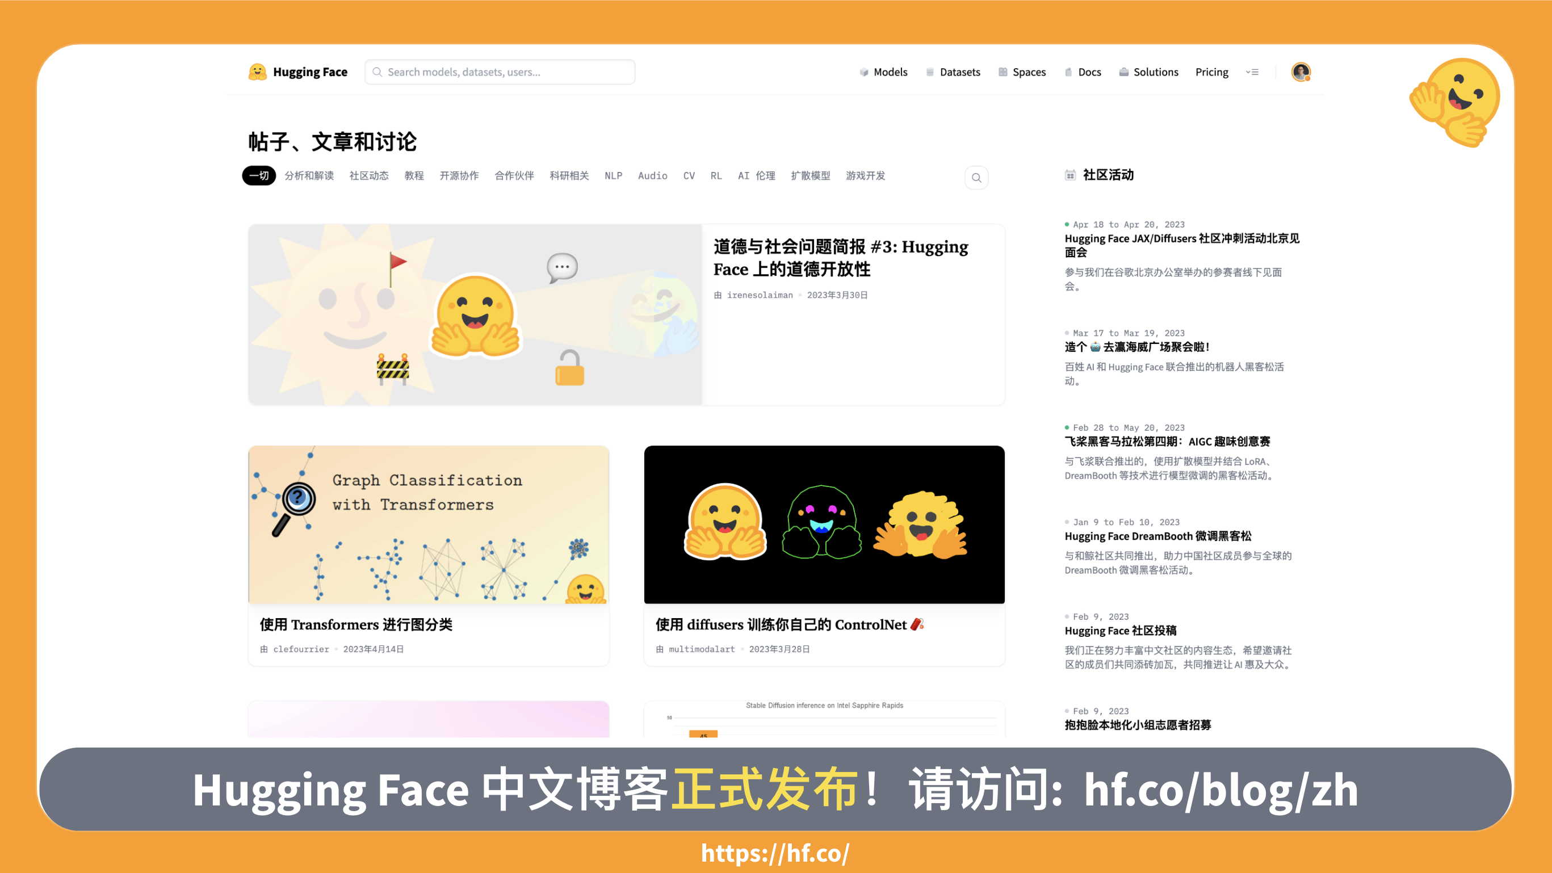The height and width of the screenshot is (873, 1552).
Task: Expand the chevron menu right of Pricing
Action: pos(1252,72)
